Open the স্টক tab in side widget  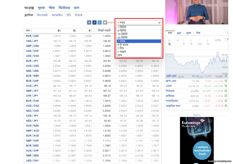coord(198,33)
